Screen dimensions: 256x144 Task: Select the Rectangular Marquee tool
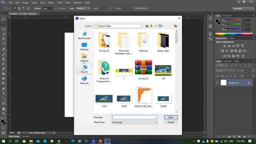[x=4, y=24]
